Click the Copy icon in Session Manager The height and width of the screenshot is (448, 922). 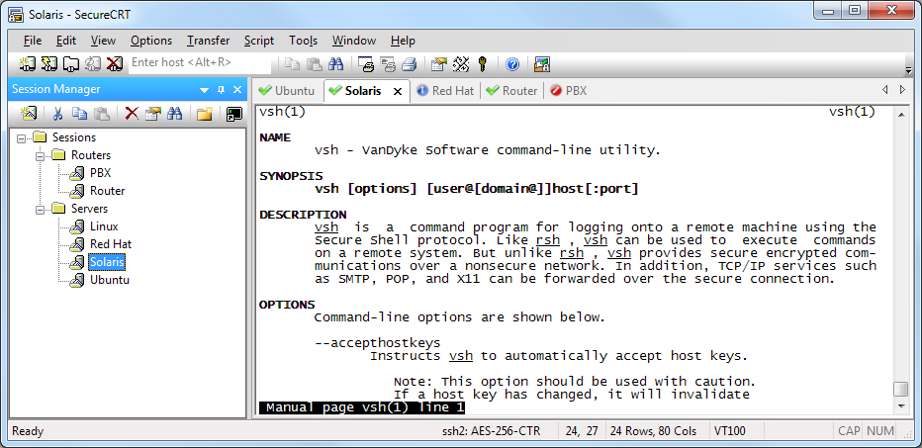80,114
